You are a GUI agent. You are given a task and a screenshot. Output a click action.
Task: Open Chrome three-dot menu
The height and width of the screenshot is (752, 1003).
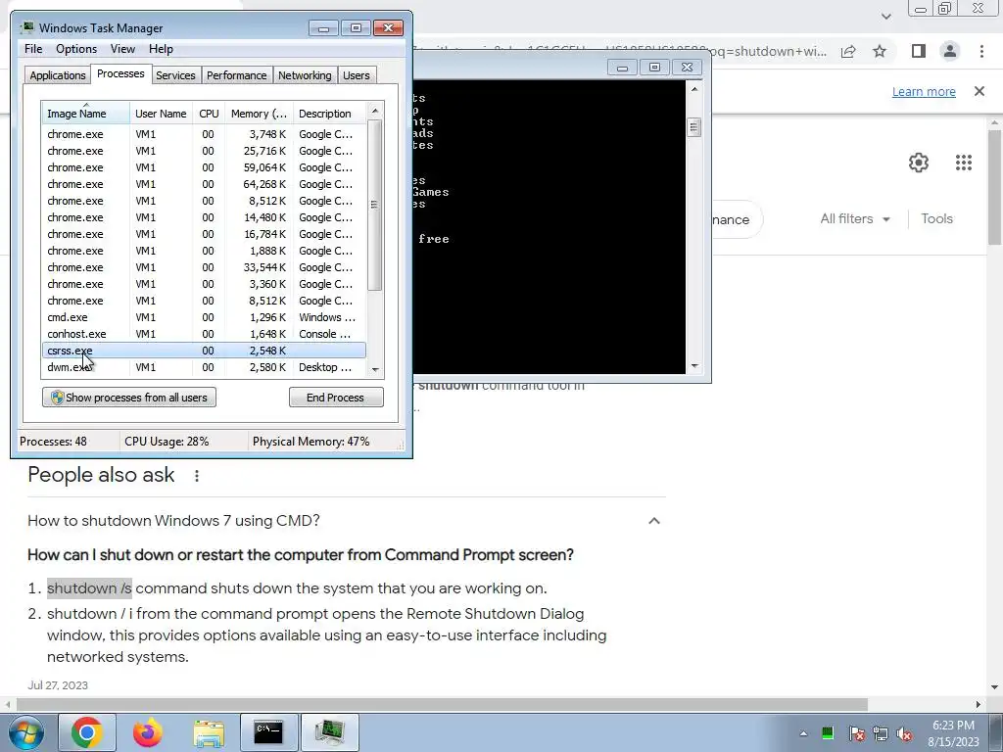point(981,51)
